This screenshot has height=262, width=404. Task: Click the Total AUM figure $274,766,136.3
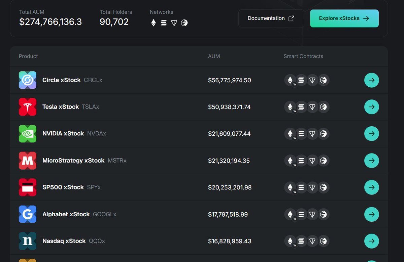50,22
